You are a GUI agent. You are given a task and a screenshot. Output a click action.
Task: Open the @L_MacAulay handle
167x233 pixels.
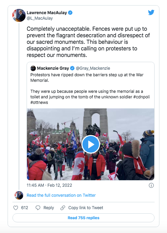[40, 18]
